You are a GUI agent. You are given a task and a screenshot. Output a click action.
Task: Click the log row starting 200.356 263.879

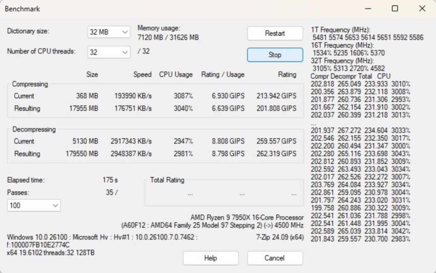point(360,92)
